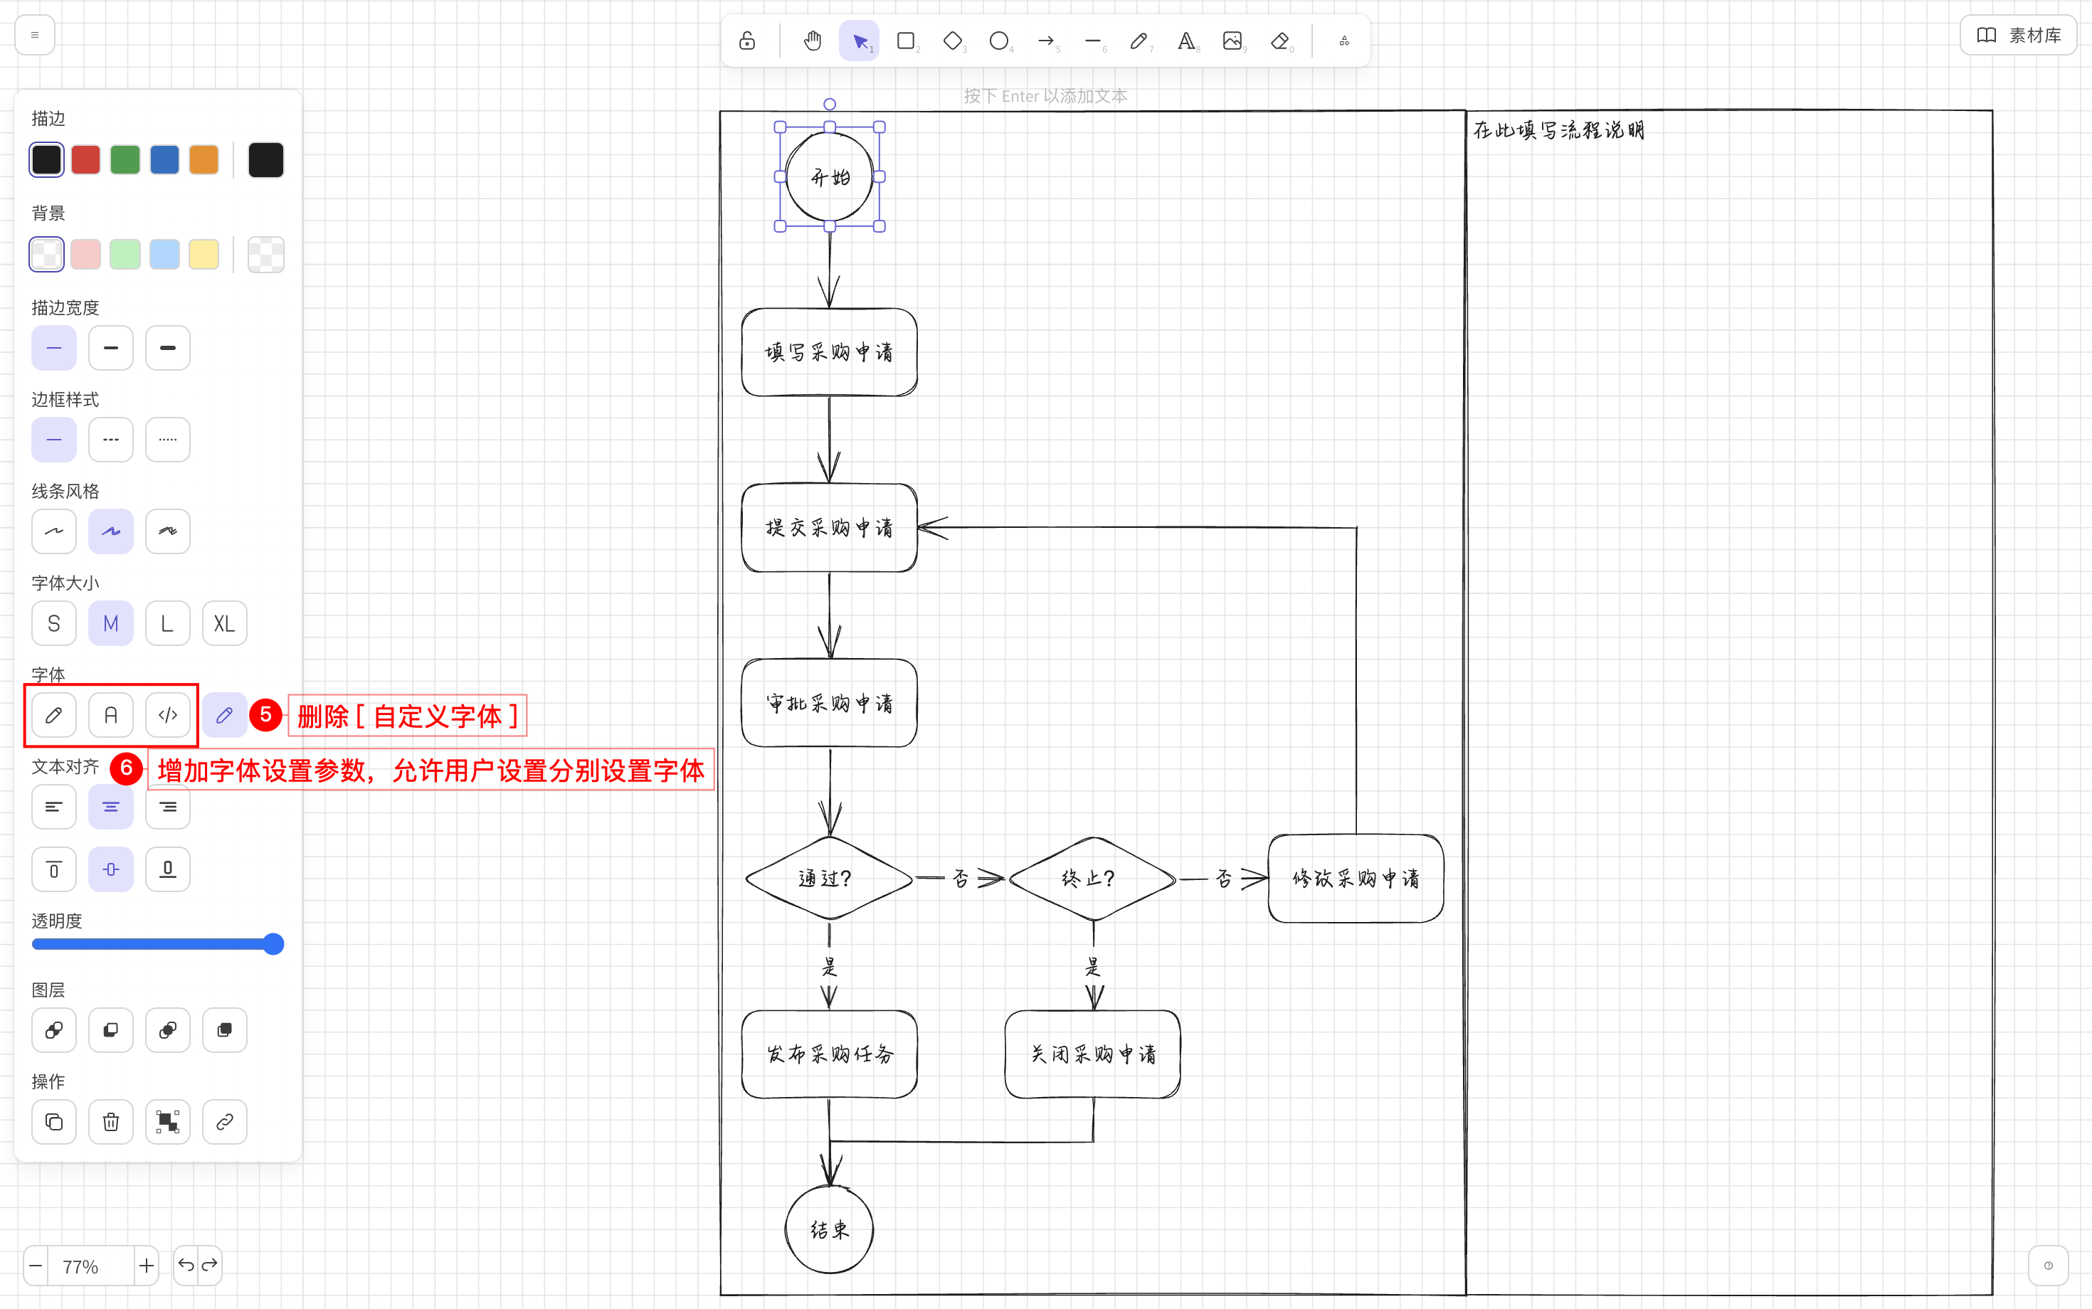Select the Hand pan tool
The image size is (2092, 1309).
(x=812, y=41)
